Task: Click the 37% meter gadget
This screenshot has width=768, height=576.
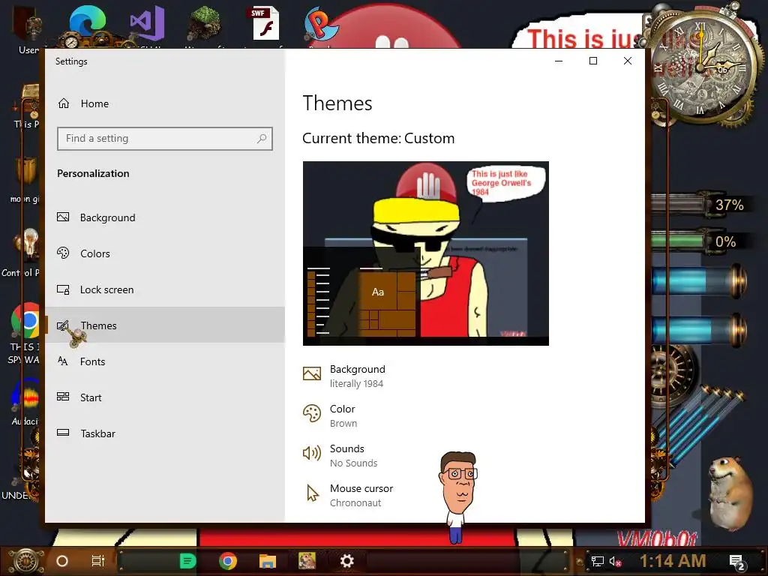Action: coord(701,204)
